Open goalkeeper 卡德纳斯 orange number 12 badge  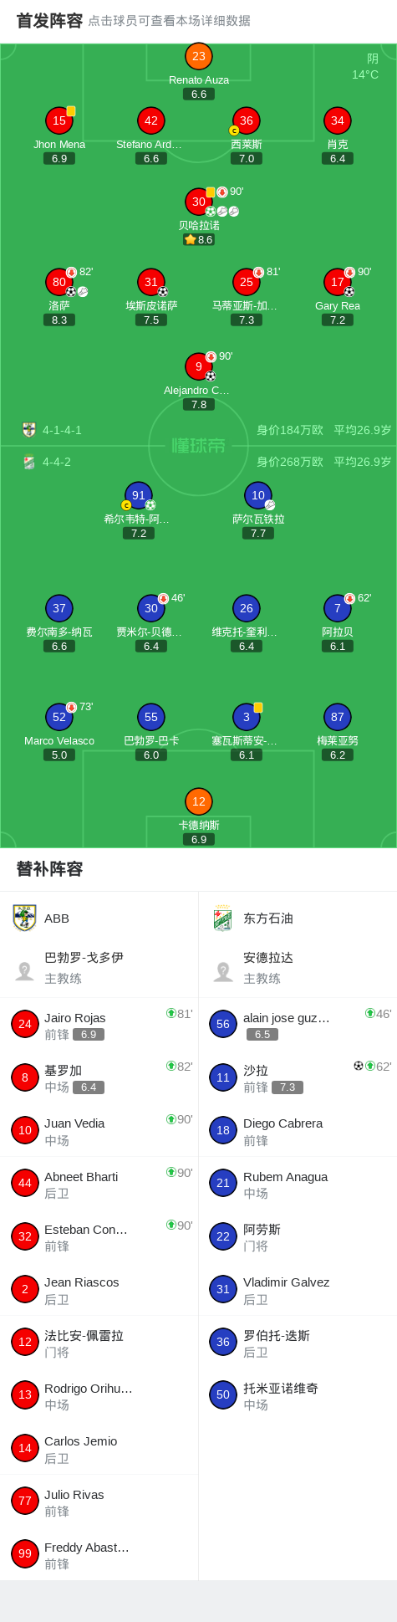199,801
